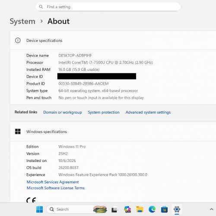Open the Windows Start menu
This screenshot has width=216, height=216.
pyautogui.click(x=39, y=210)
